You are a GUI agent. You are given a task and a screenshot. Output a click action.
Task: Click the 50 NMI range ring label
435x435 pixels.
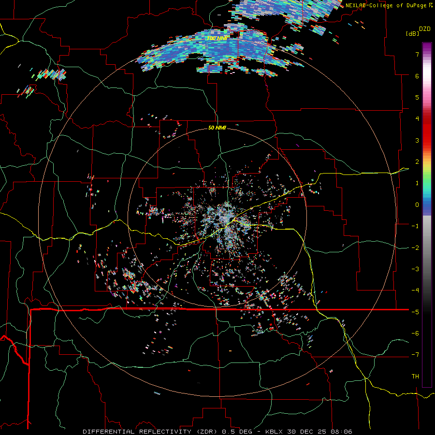217,128
